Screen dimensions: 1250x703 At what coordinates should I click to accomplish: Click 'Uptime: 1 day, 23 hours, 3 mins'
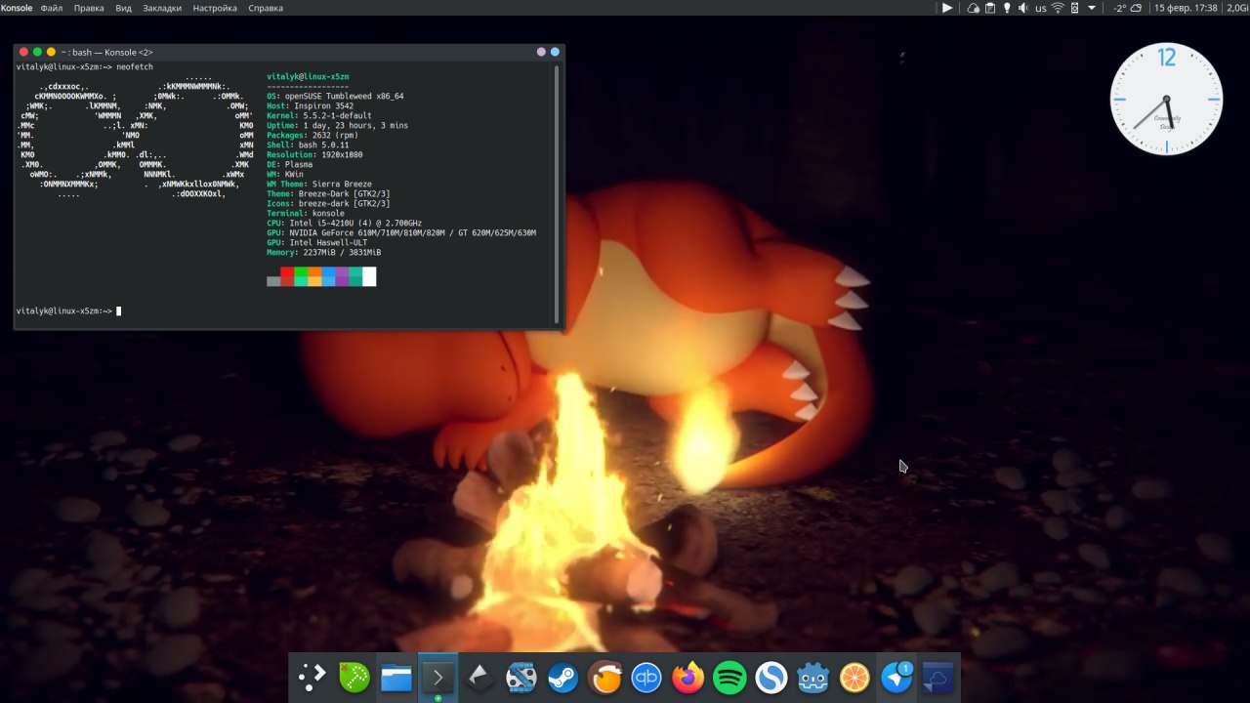[337, 125]
